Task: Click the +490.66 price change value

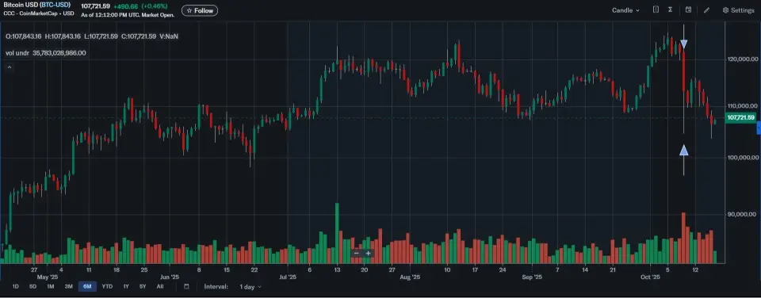Action: (x=126, y=6)
